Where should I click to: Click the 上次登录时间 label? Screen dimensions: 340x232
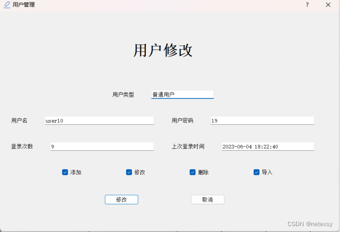click(188, 146)
